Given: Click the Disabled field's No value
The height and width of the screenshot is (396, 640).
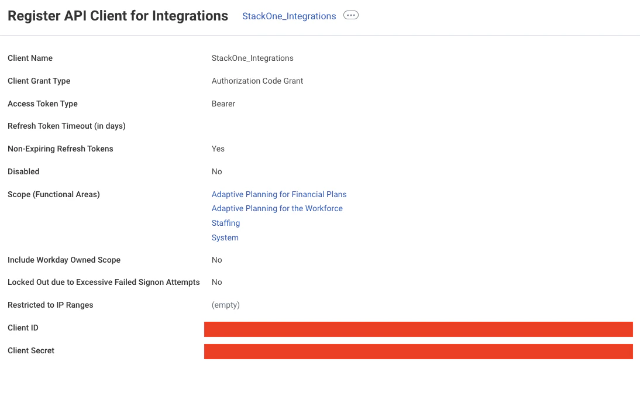Looking at the screenshot, I should click(216, 171).
